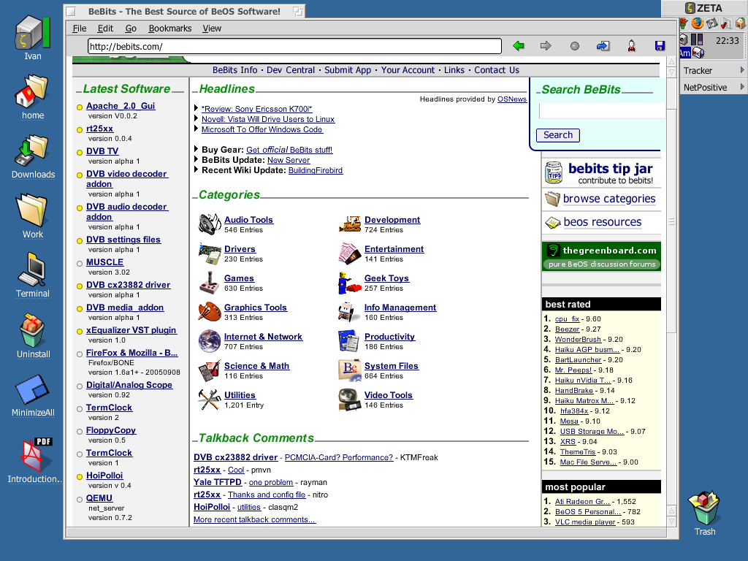Click the page scroll-down arrow at bottom
Viewport: 748px width, 561px height.
pyautogui.click(x=671, y=522)
